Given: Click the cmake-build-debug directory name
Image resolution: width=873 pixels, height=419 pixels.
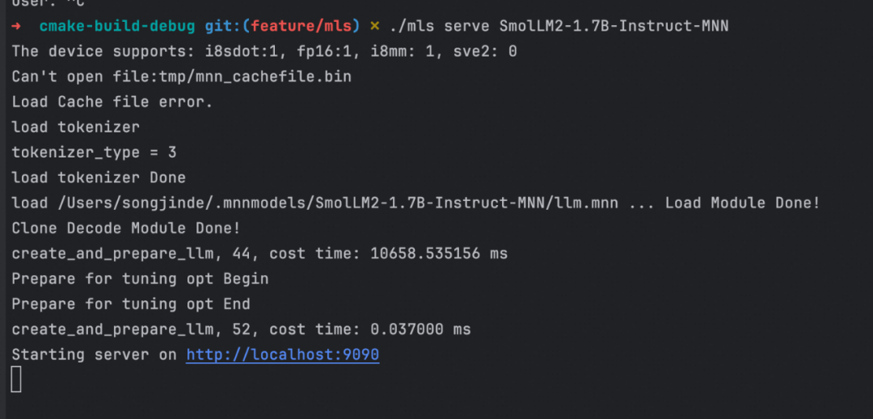Looking at the screenshot, I should [116, 27].
